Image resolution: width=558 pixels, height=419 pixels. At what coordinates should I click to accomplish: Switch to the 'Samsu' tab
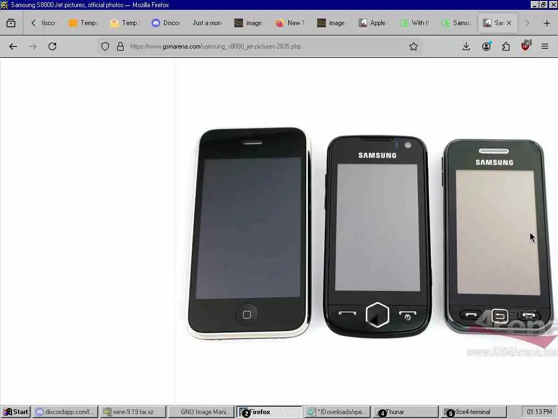point(456,23)
